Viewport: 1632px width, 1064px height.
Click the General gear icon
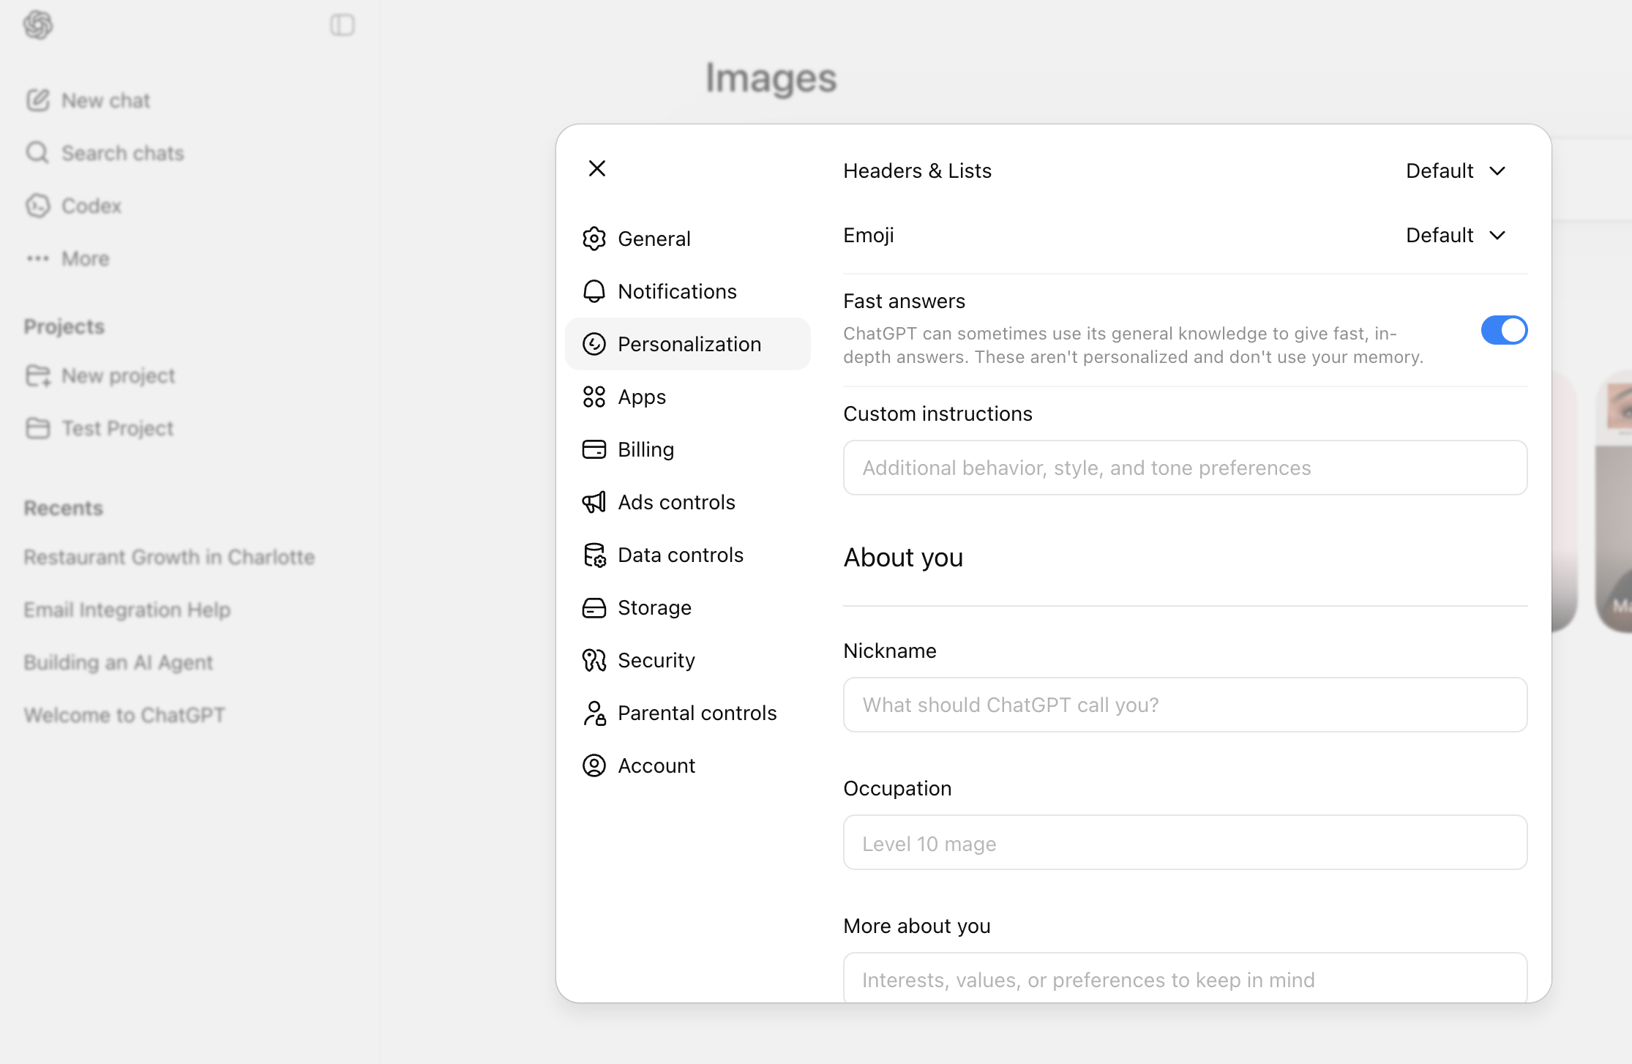594,239
